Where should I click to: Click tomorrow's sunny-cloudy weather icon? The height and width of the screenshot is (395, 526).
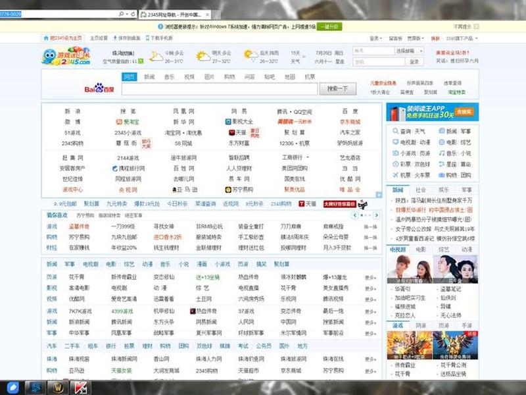coord(203,57)
